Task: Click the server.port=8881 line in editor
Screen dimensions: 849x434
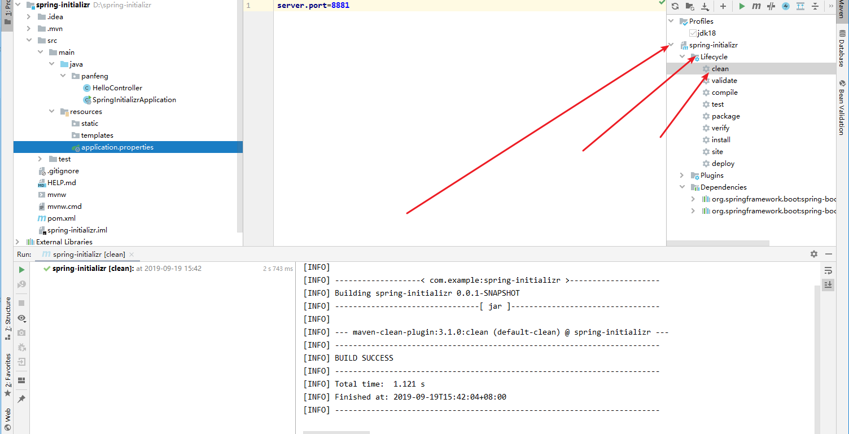Action: [313, 6]
